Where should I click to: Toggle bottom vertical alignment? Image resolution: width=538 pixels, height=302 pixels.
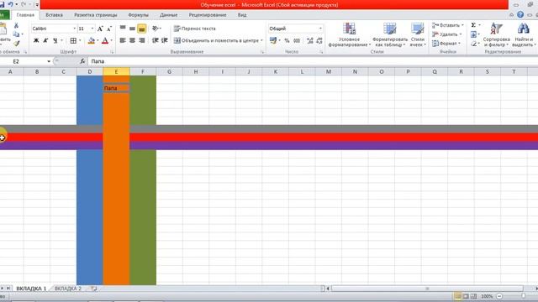click(142, 29)
